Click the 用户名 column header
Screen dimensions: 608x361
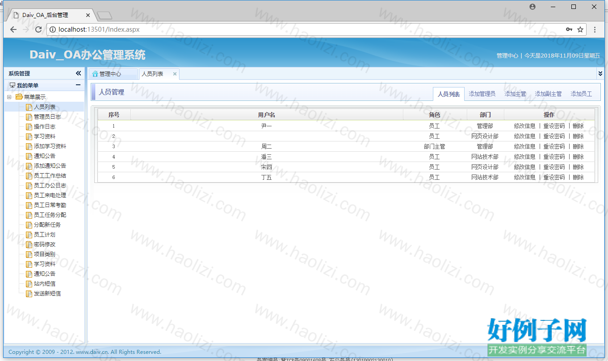267,115
